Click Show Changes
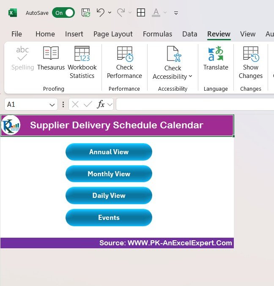This screenshot has height=286, width=274. 251,63
